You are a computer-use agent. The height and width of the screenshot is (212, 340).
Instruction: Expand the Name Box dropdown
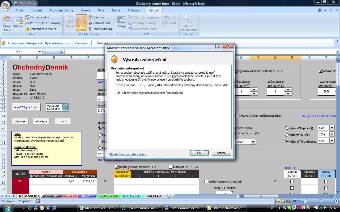pos(40,52)
